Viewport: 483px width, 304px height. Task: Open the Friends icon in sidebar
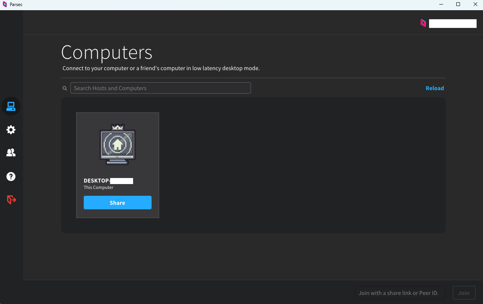coord(11,153)
